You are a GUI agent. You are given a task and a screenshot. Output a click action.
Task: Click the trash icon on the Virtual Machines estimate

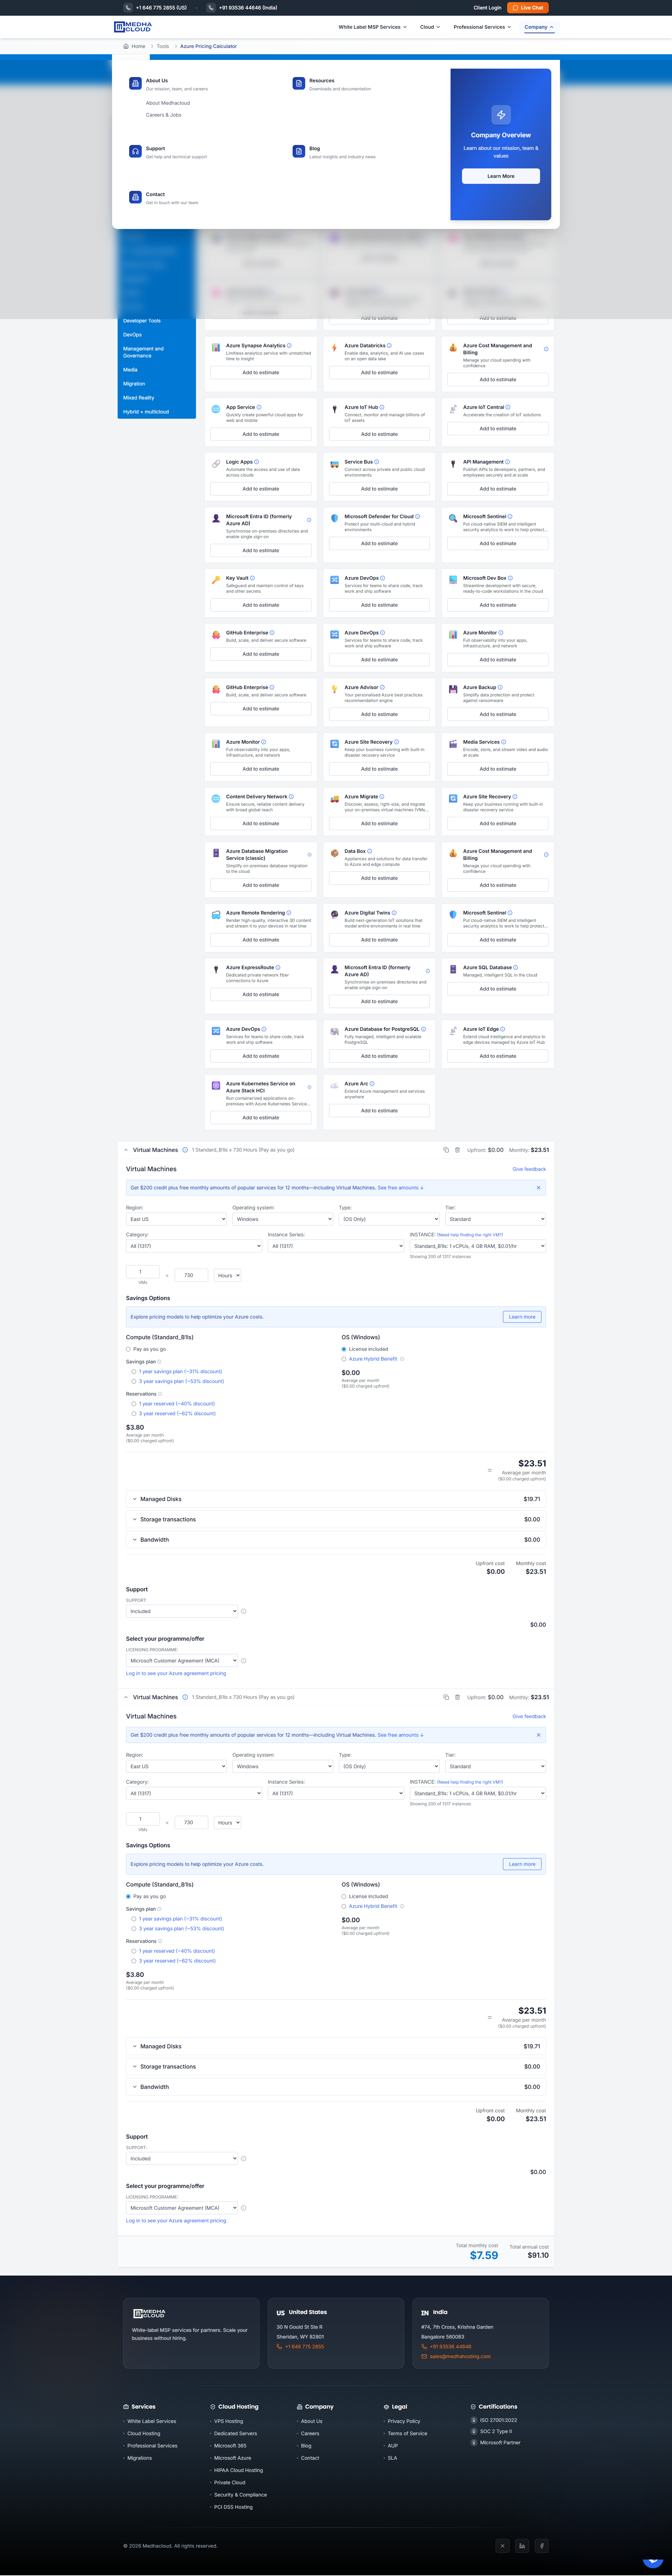459,1150
